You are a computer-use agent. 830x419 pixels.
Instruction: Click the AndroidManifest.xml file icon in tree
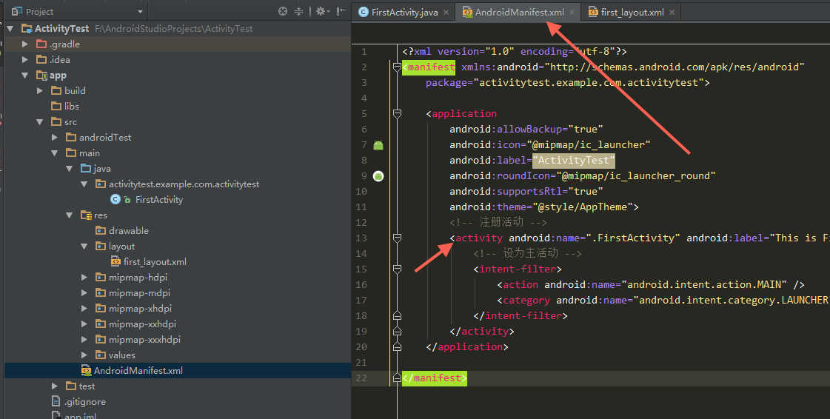86,370
